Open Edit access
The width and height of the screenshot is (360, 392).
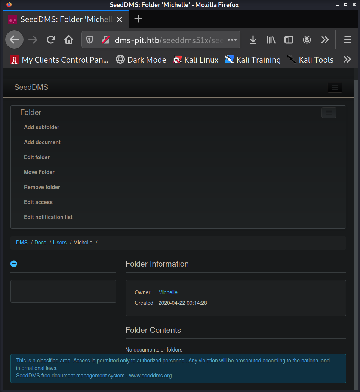(x=38, y=202)
